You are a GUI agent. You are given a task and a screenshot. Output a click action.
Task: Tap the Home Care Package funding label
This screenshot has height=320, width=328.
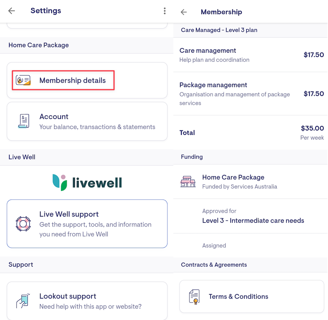click(233, 177)
